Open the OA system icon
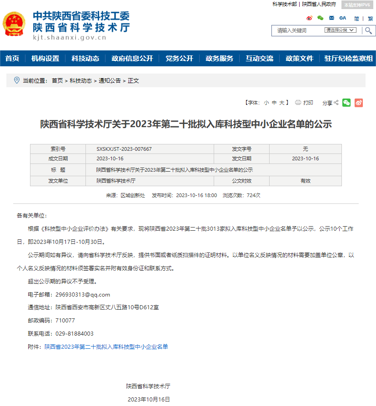Viewport: 376px width, 406px height. [x=342, y=18]
